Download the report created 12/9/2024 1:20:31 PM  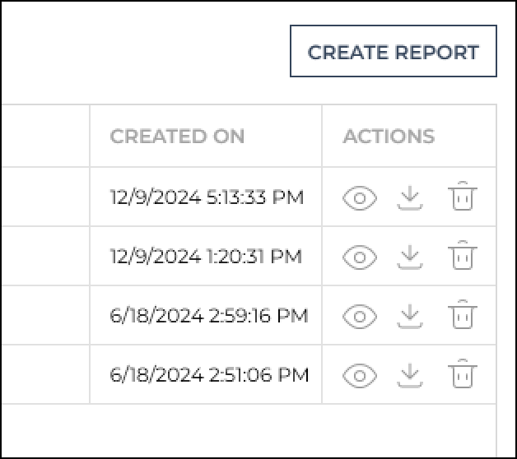410,257
